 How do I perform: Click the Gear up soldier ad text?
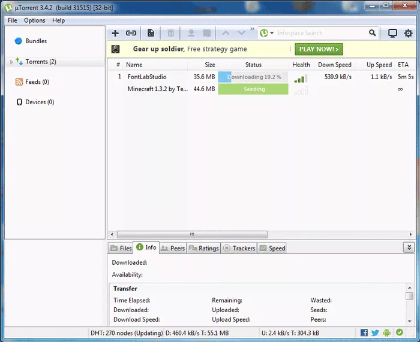190,49
